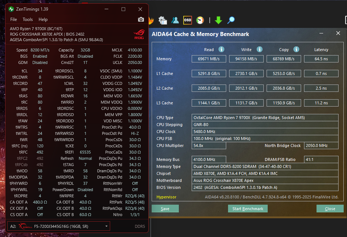Click the Close button in the benchmark window

tap(330, 209)
